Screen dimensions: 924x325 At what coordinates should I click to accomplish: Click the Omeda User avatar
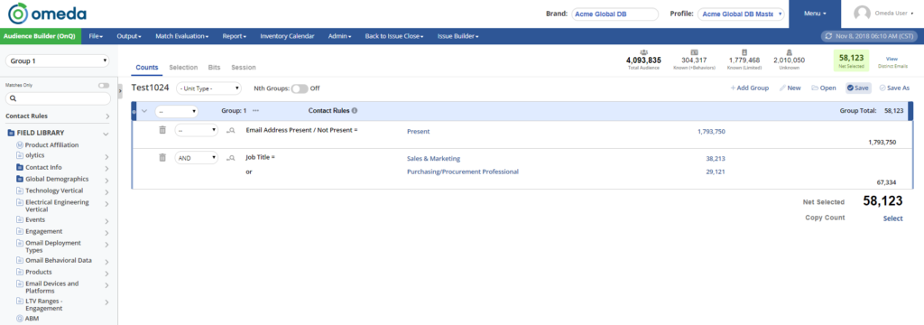tap(862, 14)
